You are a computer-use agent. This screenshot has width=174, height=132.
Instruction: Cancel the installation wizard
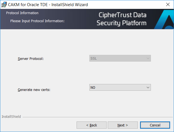[x=155, y=125]
